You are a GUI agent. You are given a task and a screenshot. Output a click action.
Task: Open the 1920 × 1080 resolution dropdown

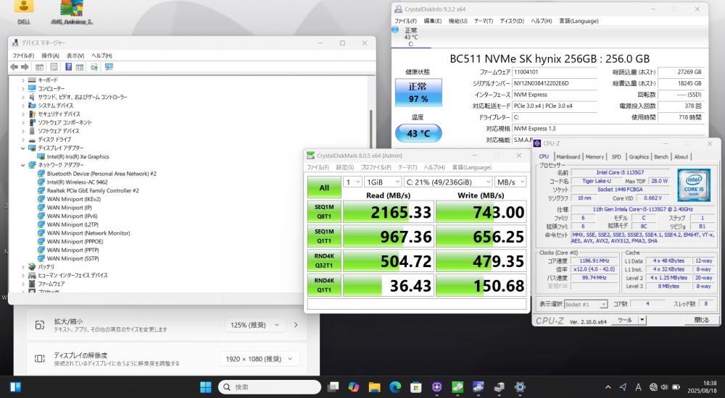(x=260, y=359)
